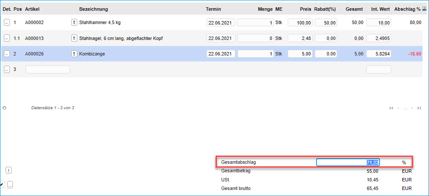Edit Rabatt field showing 50,00

tap(326, 23)
